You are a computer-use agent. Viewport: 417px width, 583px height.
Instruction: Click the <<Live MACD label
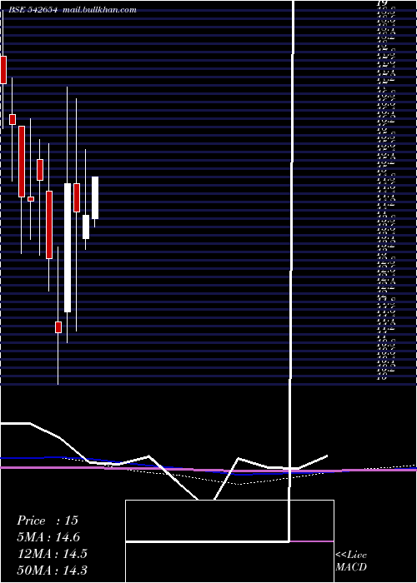351,561
